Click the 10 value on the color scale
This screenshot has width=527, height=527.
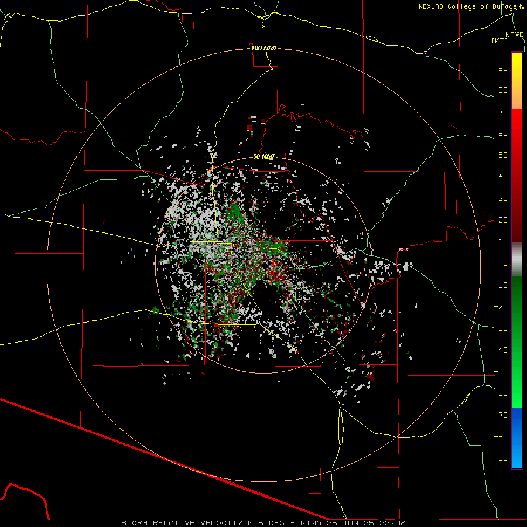click(503, 242)
